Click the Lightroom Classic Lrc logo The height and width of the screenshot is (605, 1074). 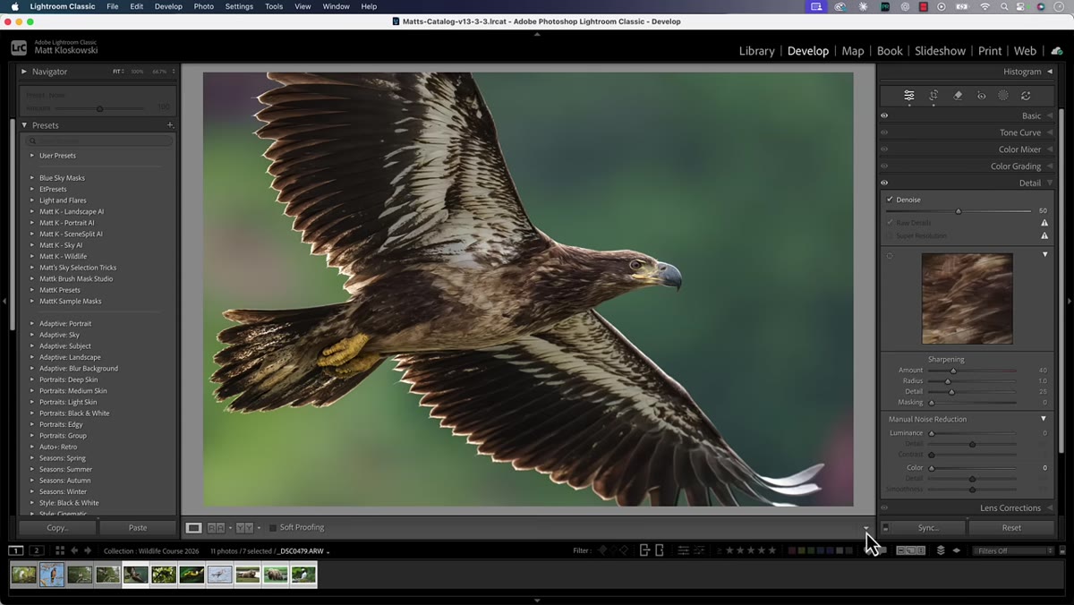pyautogui.click(x=19, y=47)
